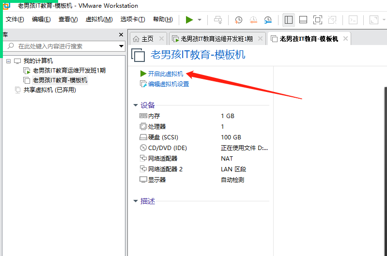Click the memory chip icon beside 内存
This screenshot has width=387, height=256.
pyautogui.click(x=143, y=116)
